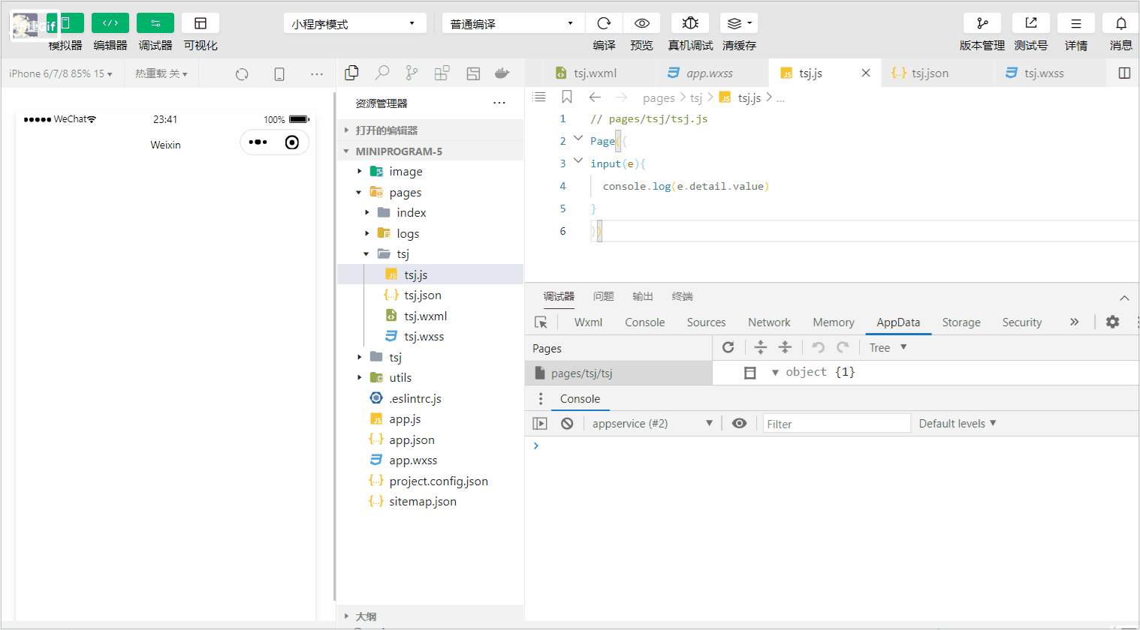Switch to the 终端 (Terminal) tab

682,296
